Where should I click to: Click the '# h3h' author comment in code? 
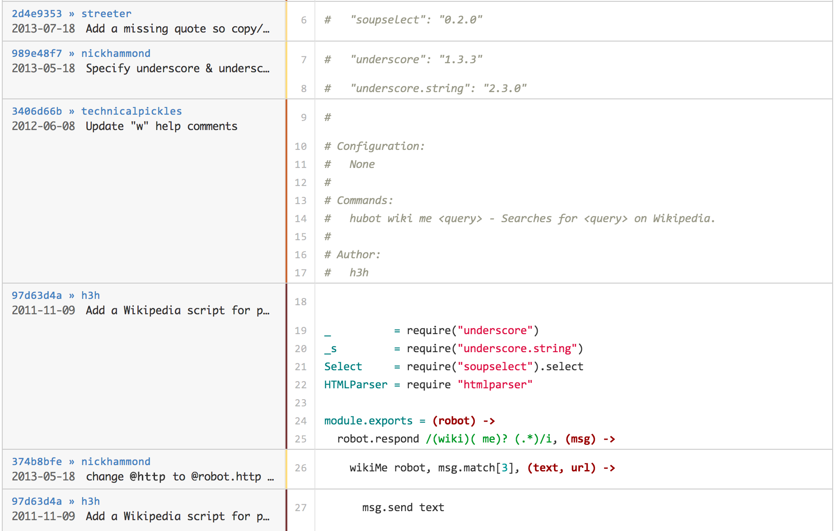(x=347, y=273)
